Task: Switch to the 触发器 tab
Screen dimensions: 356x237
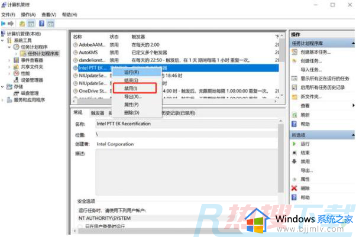Action: click(x=98, y=113)
